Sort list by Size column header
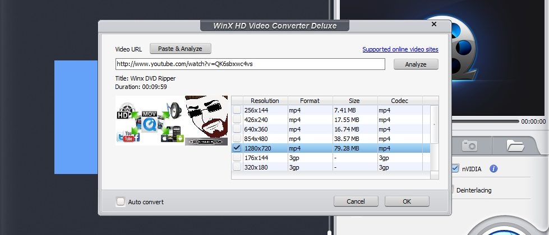The width and height of the screenshot is (549, 235). [x=354, y=101]
